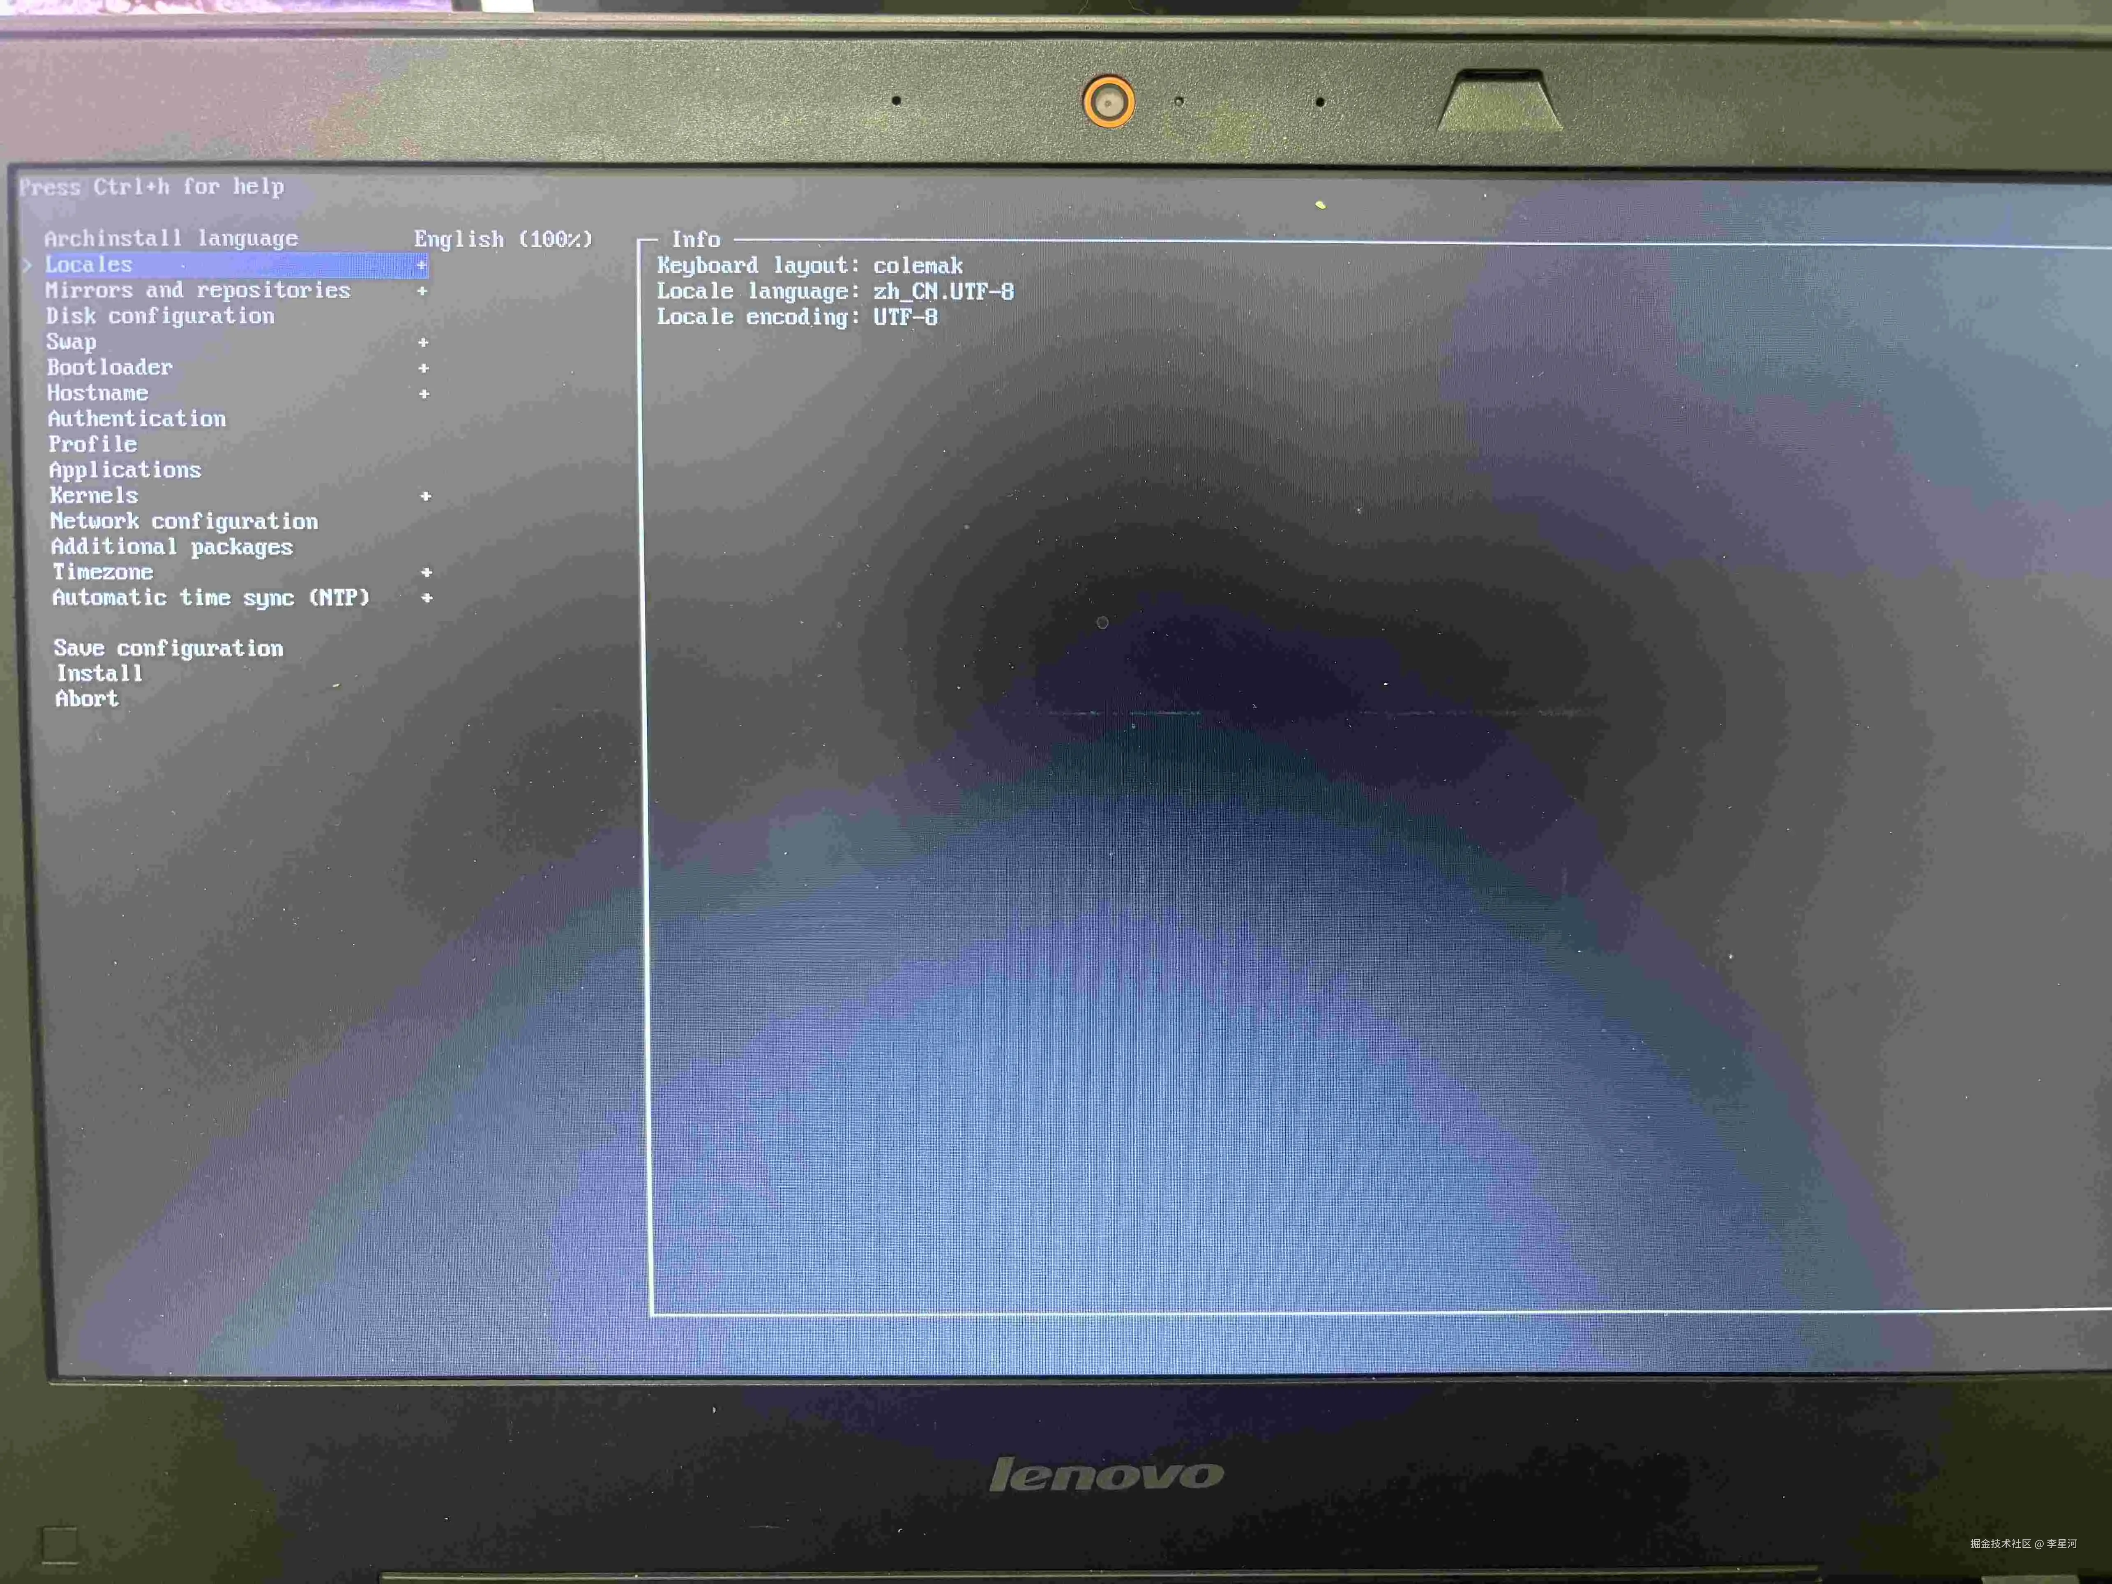The height and width of the screenshot is (1584, 2112).
Task: Click the plus marker beside Locales
Action: pos(421,265)
